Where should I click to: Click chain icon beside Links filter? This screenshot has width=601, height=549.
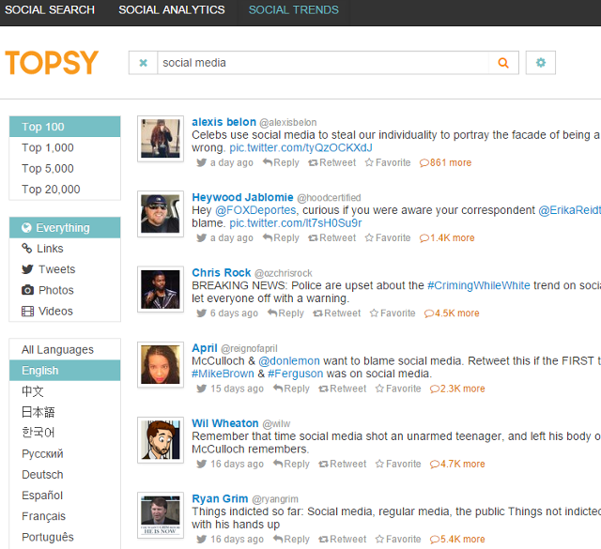tap(27, 249)
